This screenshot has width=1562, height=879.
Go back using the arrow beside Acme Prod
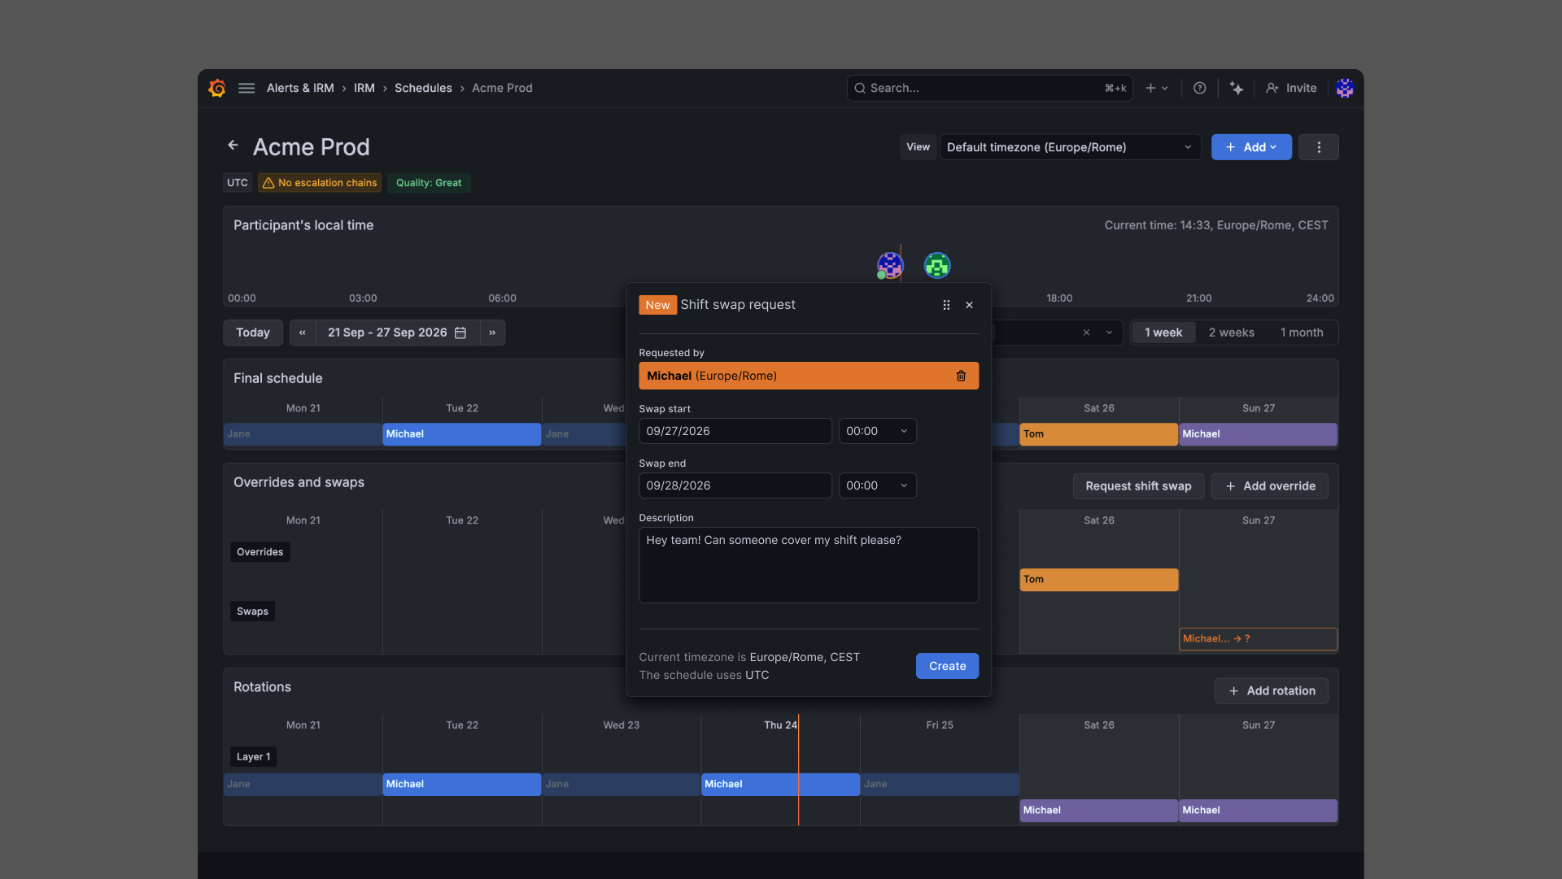(x=233, y=145)
